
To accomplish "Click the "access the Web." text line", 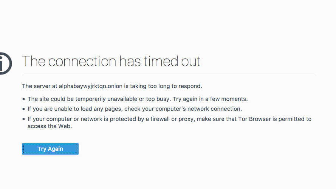I will coord(50,126).
